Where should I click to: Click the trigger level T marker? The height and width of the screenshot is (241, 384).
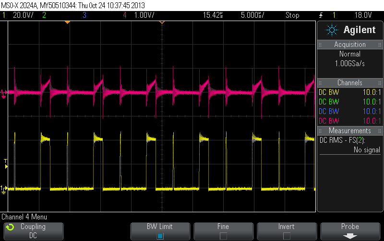pyautogui.click(x=6, y=164)
